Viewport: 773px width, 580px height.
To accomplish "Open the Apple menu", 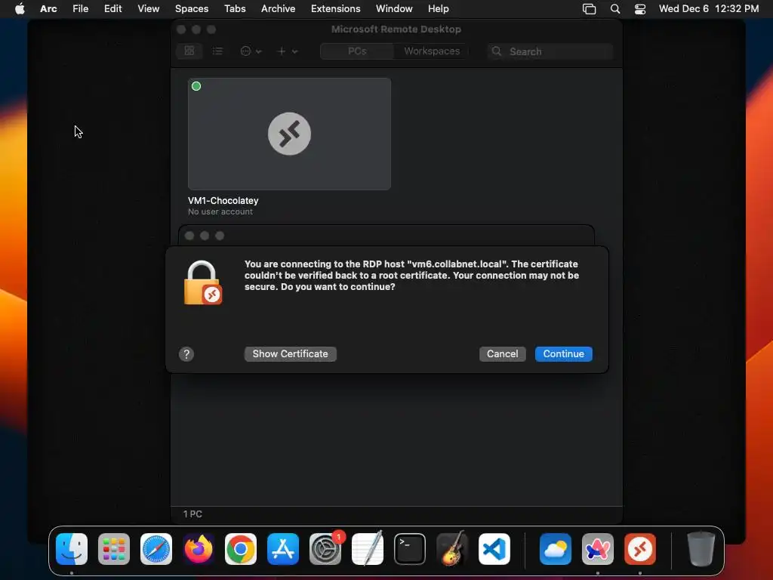I will [x=20, y=8].
